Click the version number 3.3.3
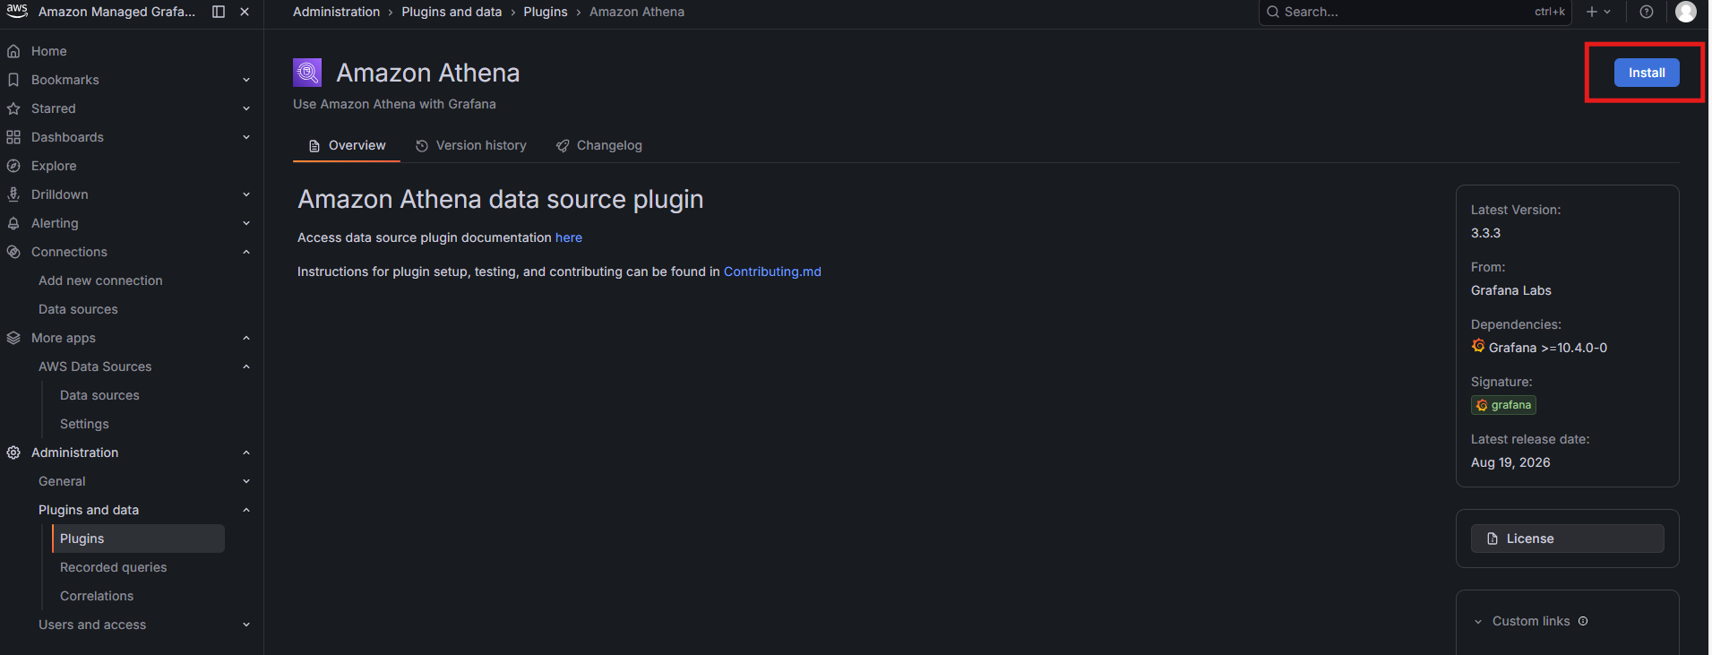This screenshot has height=655, width=1712. coord(1485,233)
